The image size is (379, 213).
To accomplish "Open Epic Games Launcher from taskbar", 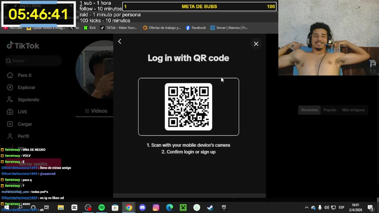I will pos(224,208).
